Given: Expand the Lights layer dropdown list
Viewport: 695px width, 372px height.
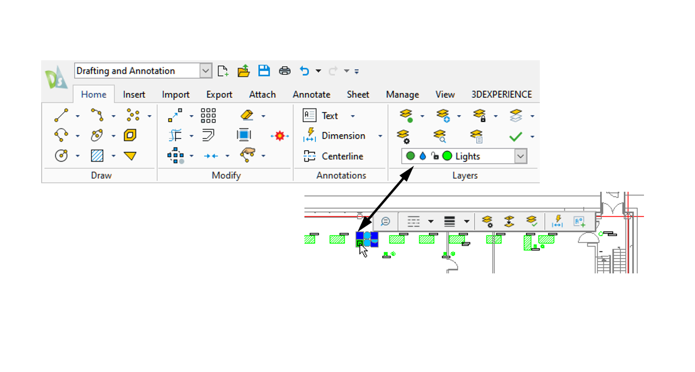Looking at the screenshot, I should click(x=520, y=156).
